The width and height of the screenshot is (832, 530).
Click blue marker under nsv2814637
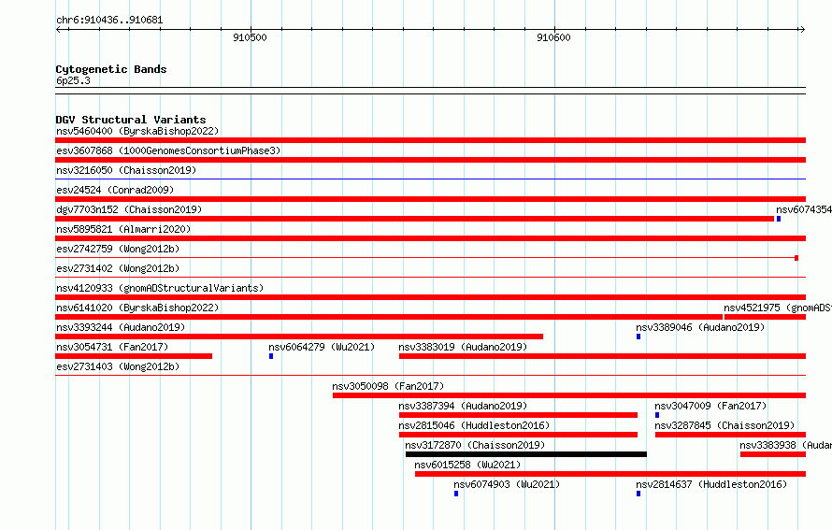[638, 494]
